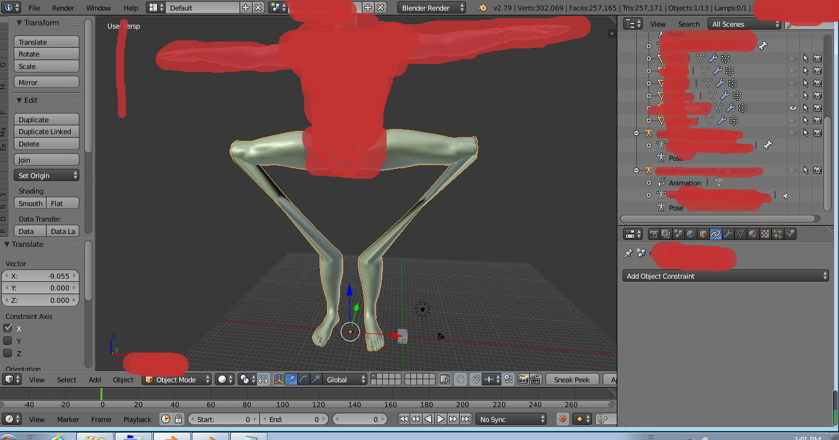
Task: Open the Add Object Constraint dropdown
Action: click(725, 276)
